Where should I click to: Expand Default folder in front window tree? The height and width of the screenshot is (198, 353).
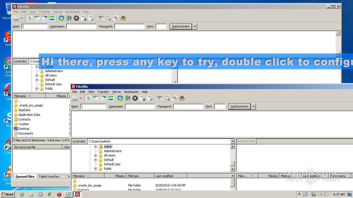pos(96,160)
